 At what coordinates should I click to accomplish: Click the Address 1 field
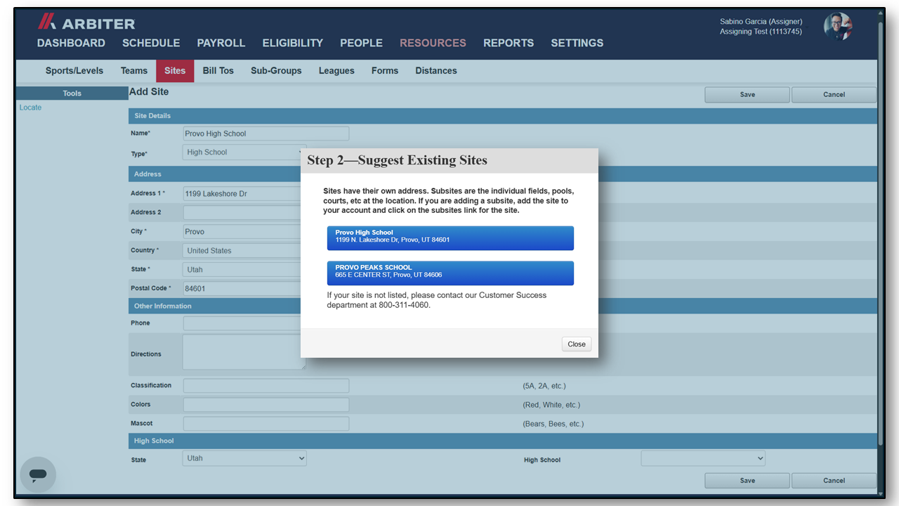pyautogui.click(x=242, y=193)
